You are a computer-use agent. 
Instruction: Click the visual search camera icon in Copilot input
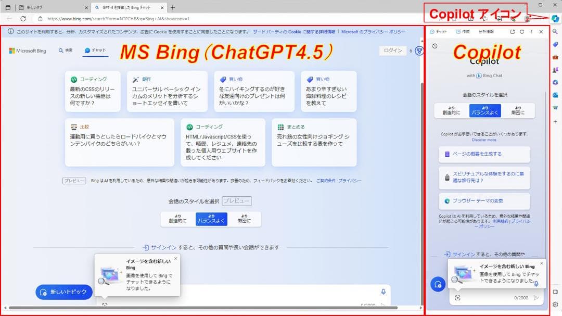pyautogui.click(x=458, y=297)
